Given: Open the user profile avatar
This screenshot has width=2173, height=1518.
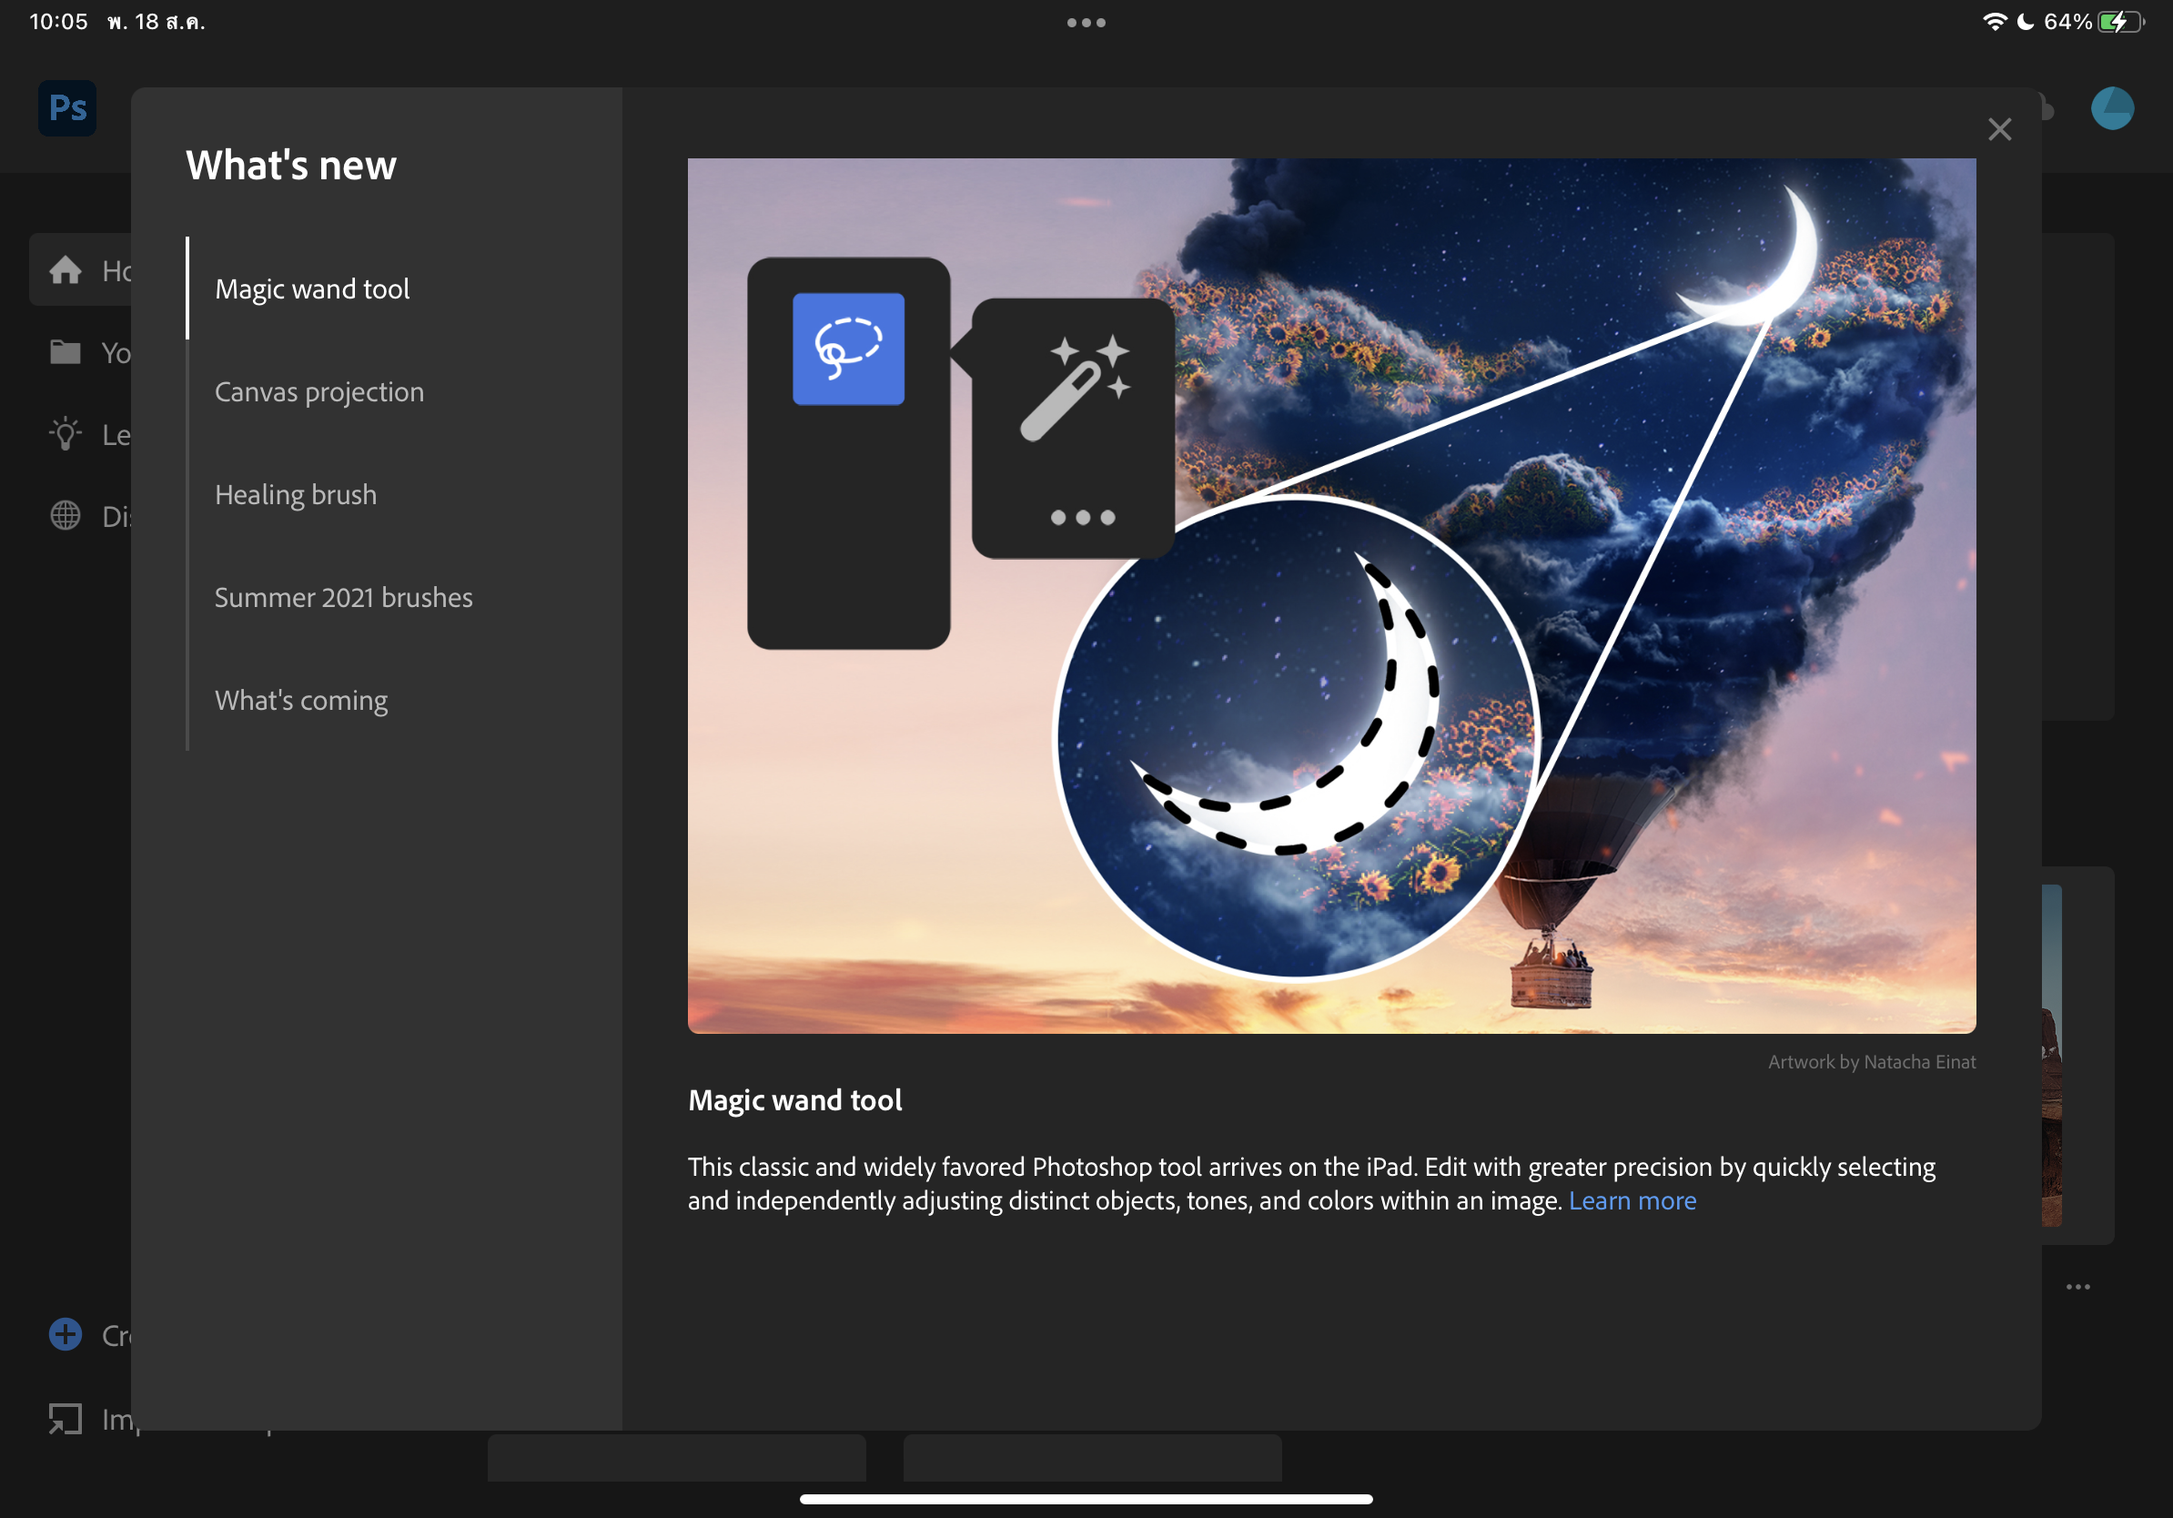Looking at the screenshot, I should (x=2111, y=108).
